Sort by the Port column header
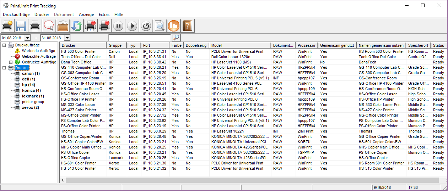Screen dimensions: 448x191 click(155, 45)
